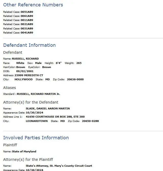The image size is (163, 171).
Task: Click the city LEONARDTOWN
Action: pos(37,121)
